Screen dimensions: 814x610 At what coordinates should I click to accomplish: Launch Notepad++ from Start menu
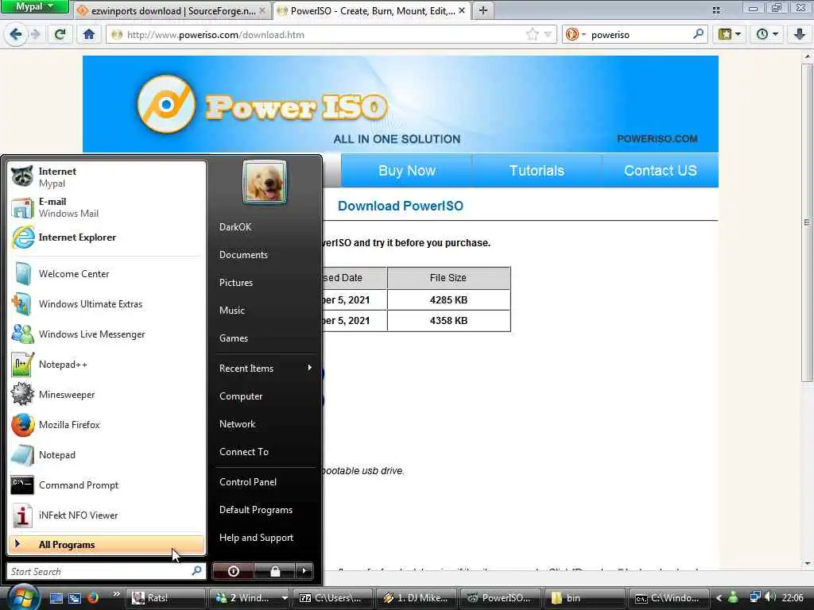[107, 365]
